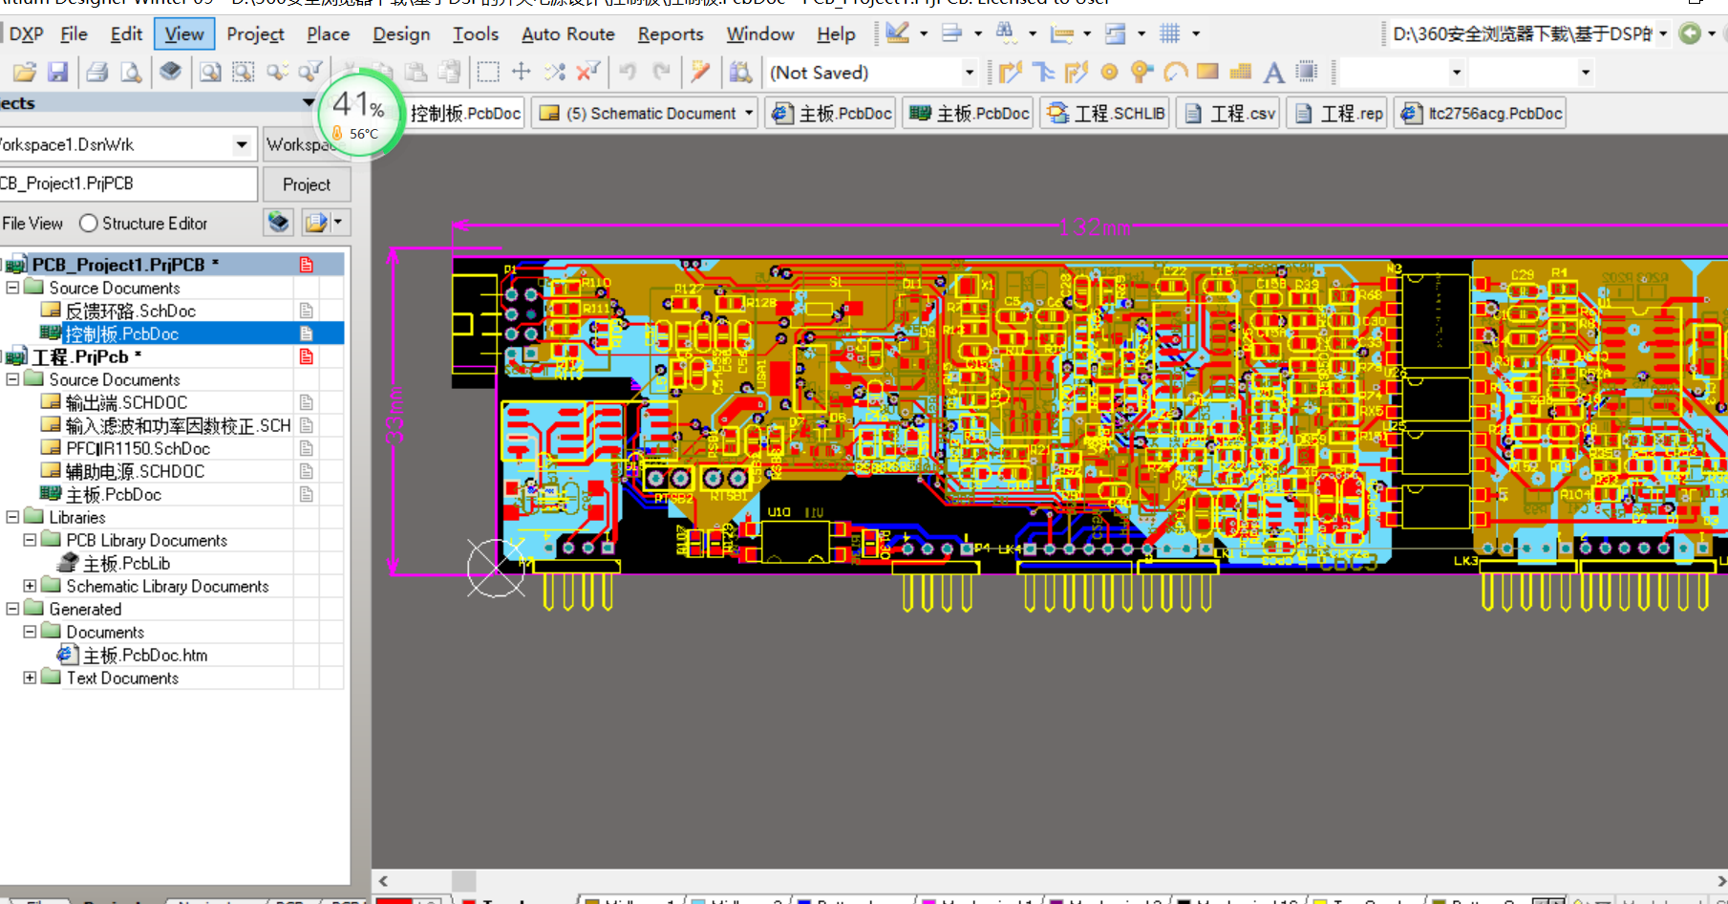Open the Design menu

tap(401, 33)
